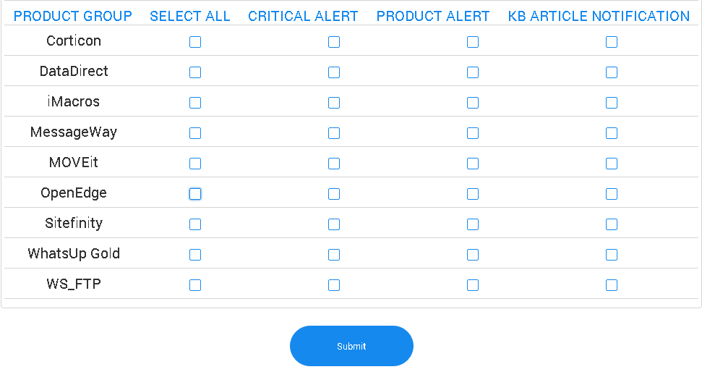Tick Product Alert for DataDirect
Screen dimensions: 702x372
473,72
